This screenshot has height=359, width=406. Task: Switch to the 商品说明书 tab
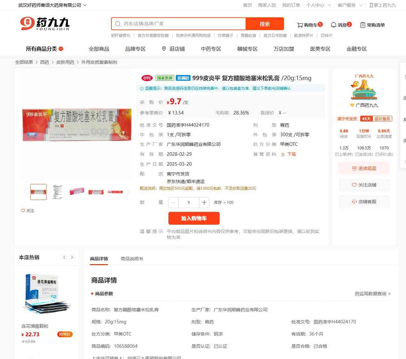coord(132,259)
